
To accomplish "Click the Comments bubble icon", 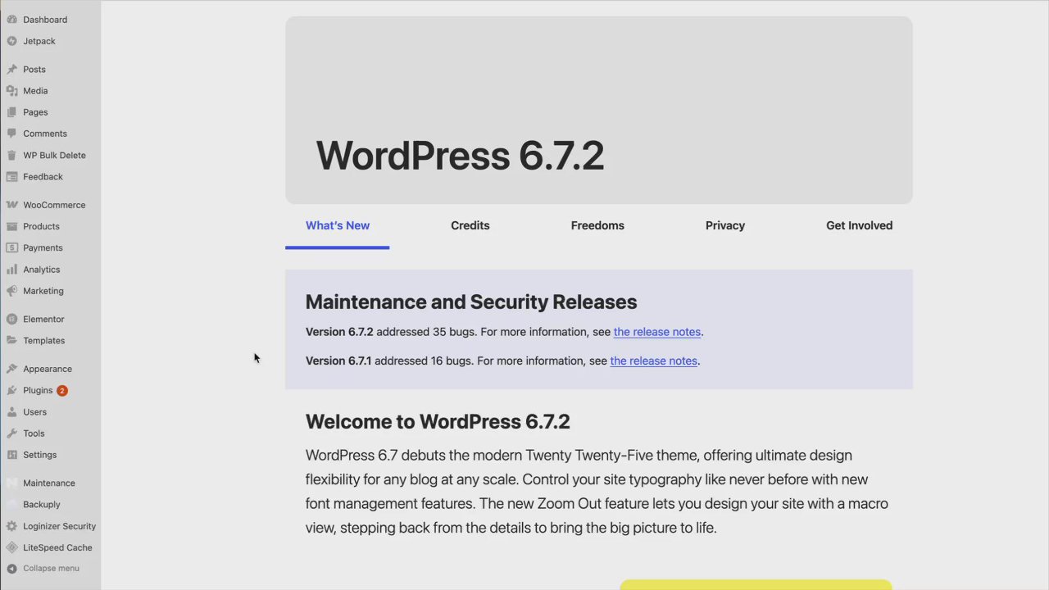I will click(x=11, y=134).
